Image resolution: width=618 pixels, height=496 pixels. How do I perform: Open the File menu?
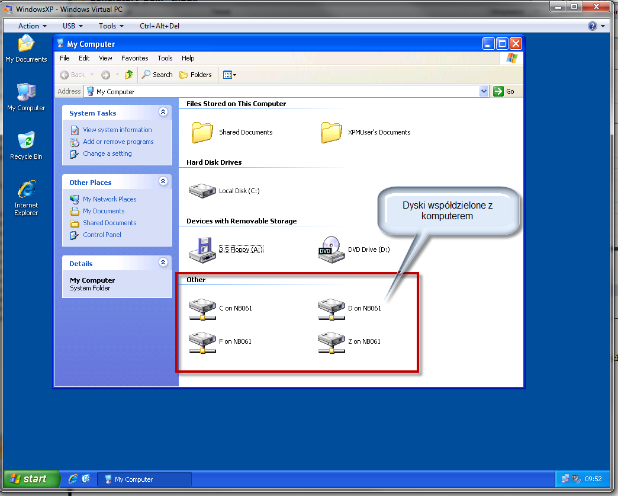(65, 58)
